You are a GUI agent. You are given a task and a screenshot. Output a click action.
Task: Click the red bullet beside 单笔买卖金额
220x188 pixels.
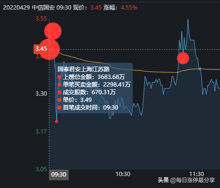click(x=59, y=85)
